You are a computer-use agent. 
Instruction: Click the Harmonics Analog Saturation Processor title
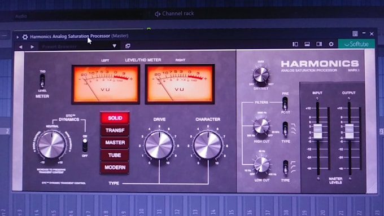[70, 37]
